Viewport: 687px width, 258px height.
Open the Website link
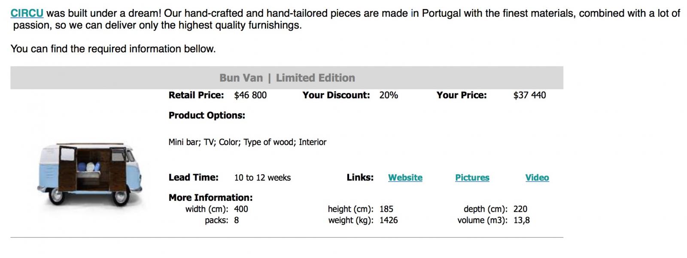(405, 178)
